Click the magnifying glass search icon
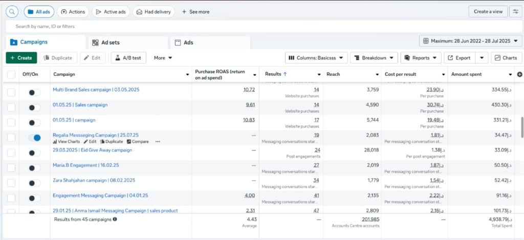The height and width of the screenshot is (240, 524). (12, 11)
